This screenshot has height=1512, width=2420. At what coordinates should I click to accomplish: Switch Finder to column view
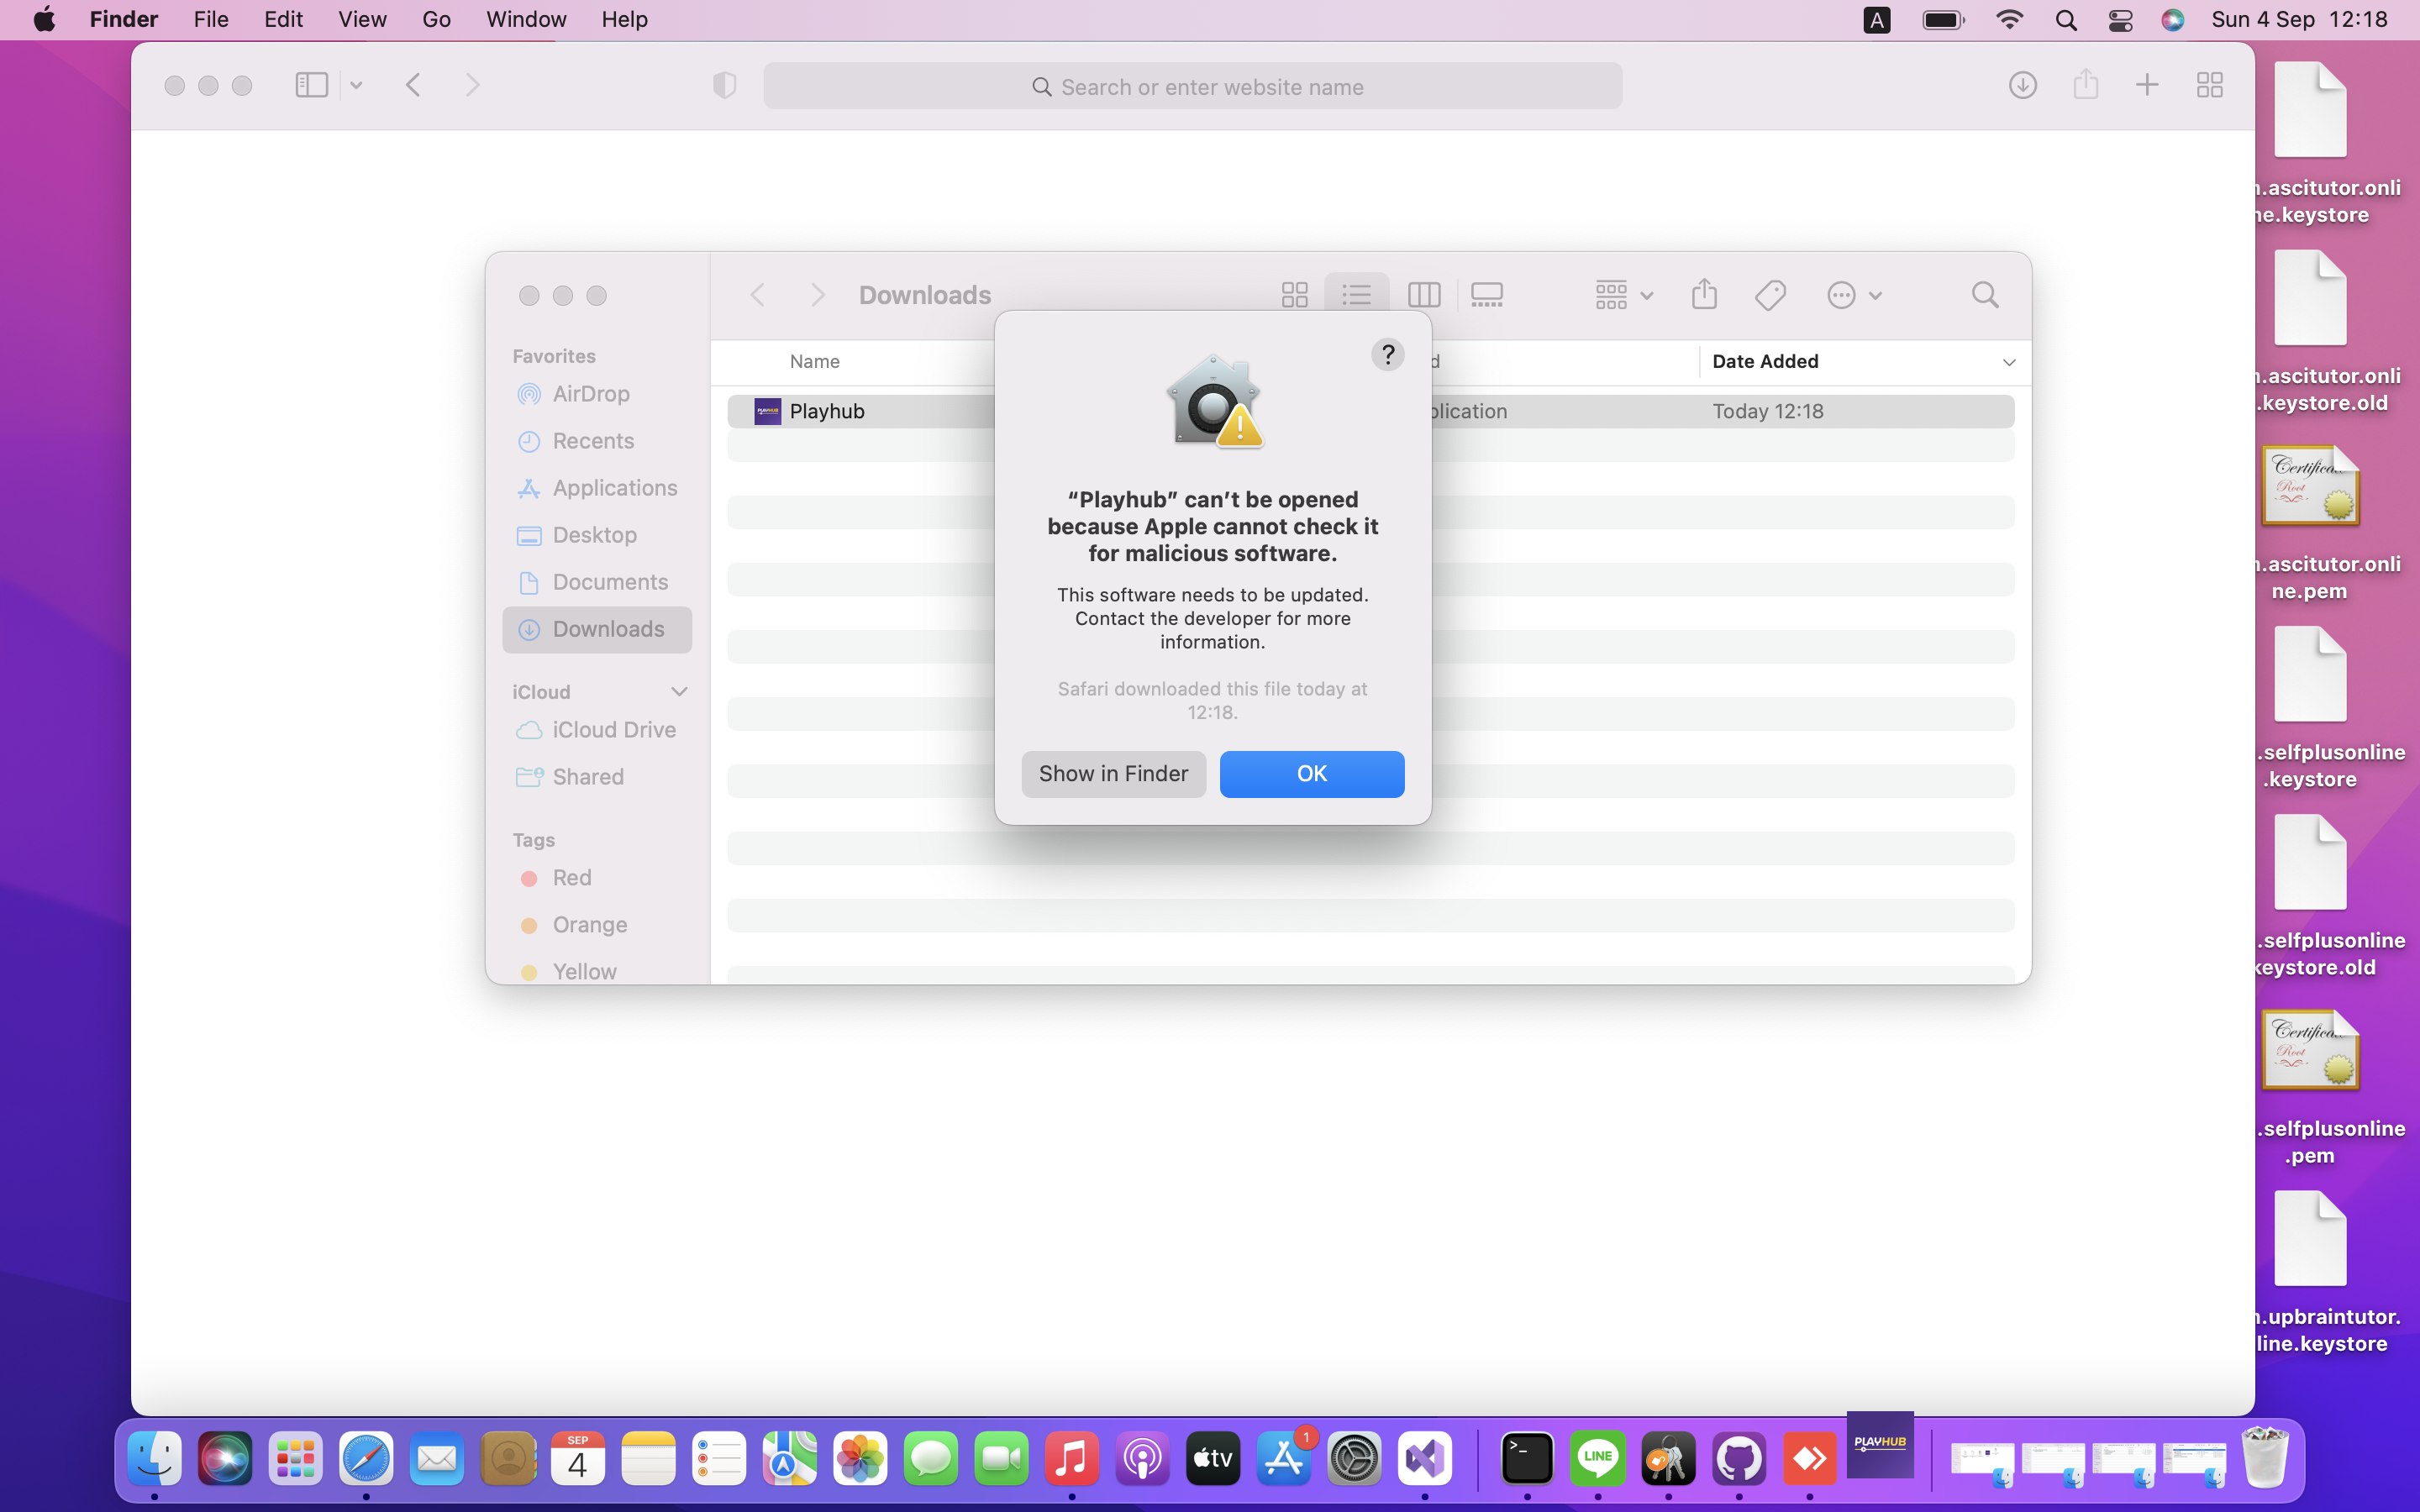click(1423, 295)
